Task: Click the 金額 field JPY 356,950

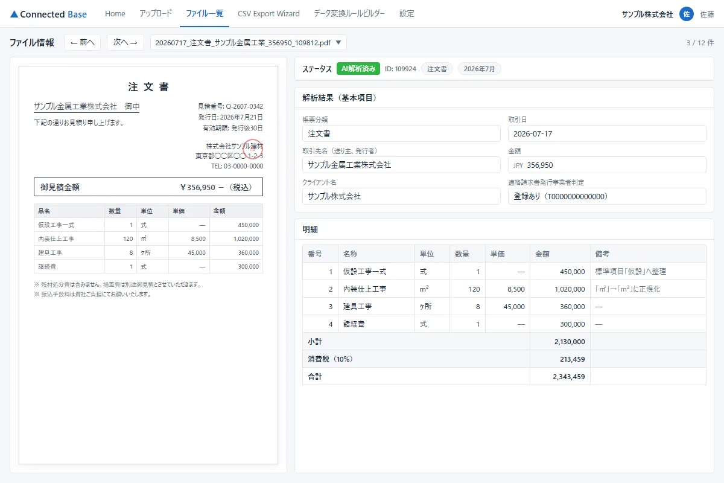Action: coord(607,165)
